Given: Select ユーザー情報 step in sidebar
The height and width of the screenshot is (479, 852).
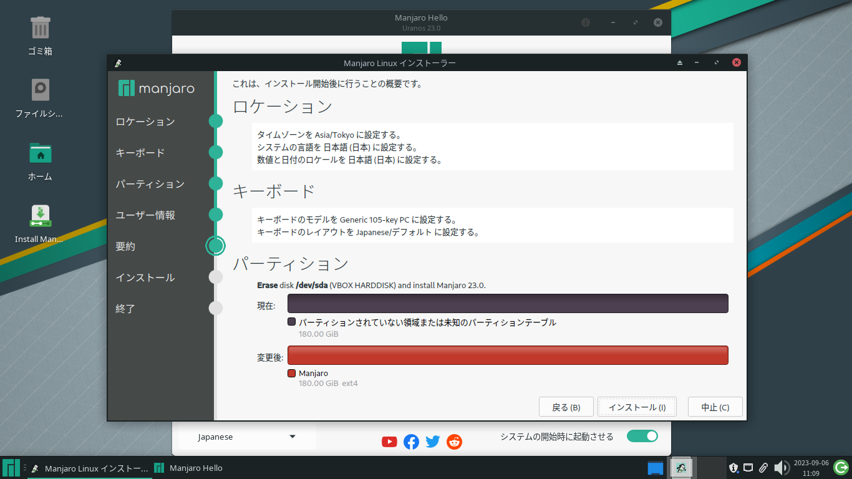Looking at the screenshot, I should (x=145, y=215).
